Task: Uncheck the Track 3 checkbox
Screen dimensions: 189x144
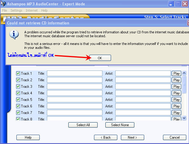Action: coord(18,87)
